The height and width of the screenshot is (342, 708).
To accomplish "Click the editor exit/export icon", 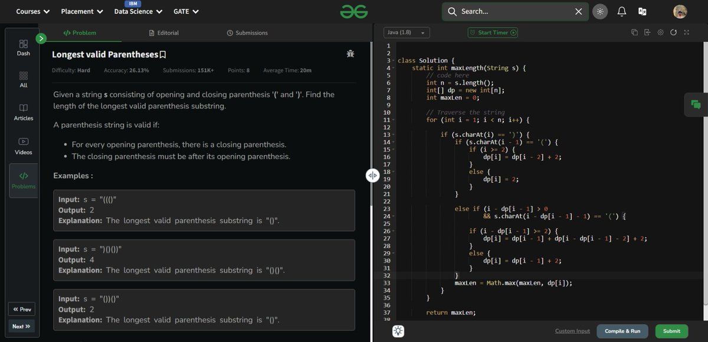I will pos(647,32).
